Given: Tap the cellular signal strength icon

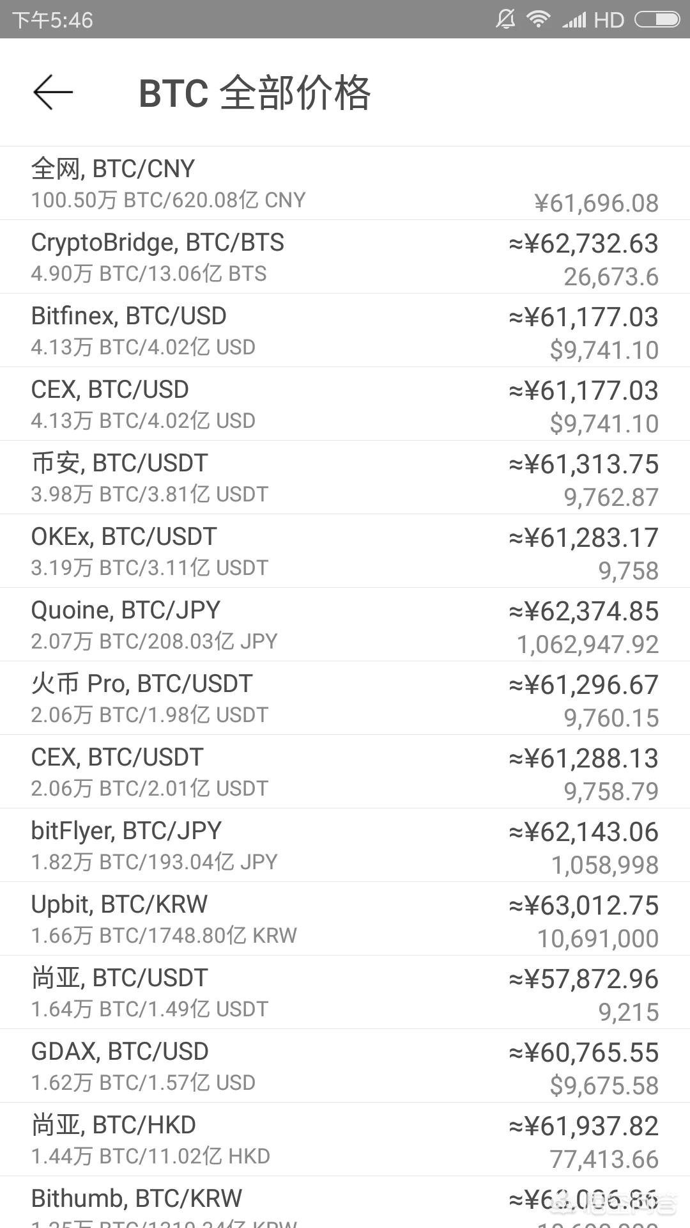Looking at the screenshot, I should tap(573, 20).
